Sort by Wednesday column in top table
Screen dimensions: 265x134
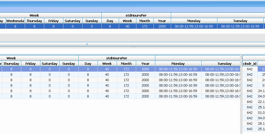coord(15,21)
